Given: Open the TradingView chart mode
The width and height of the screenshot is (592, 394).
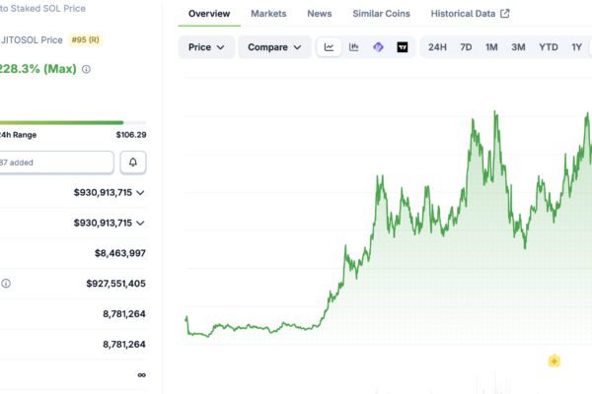Looking at the screenshot, I should click(x=403, y=47).
